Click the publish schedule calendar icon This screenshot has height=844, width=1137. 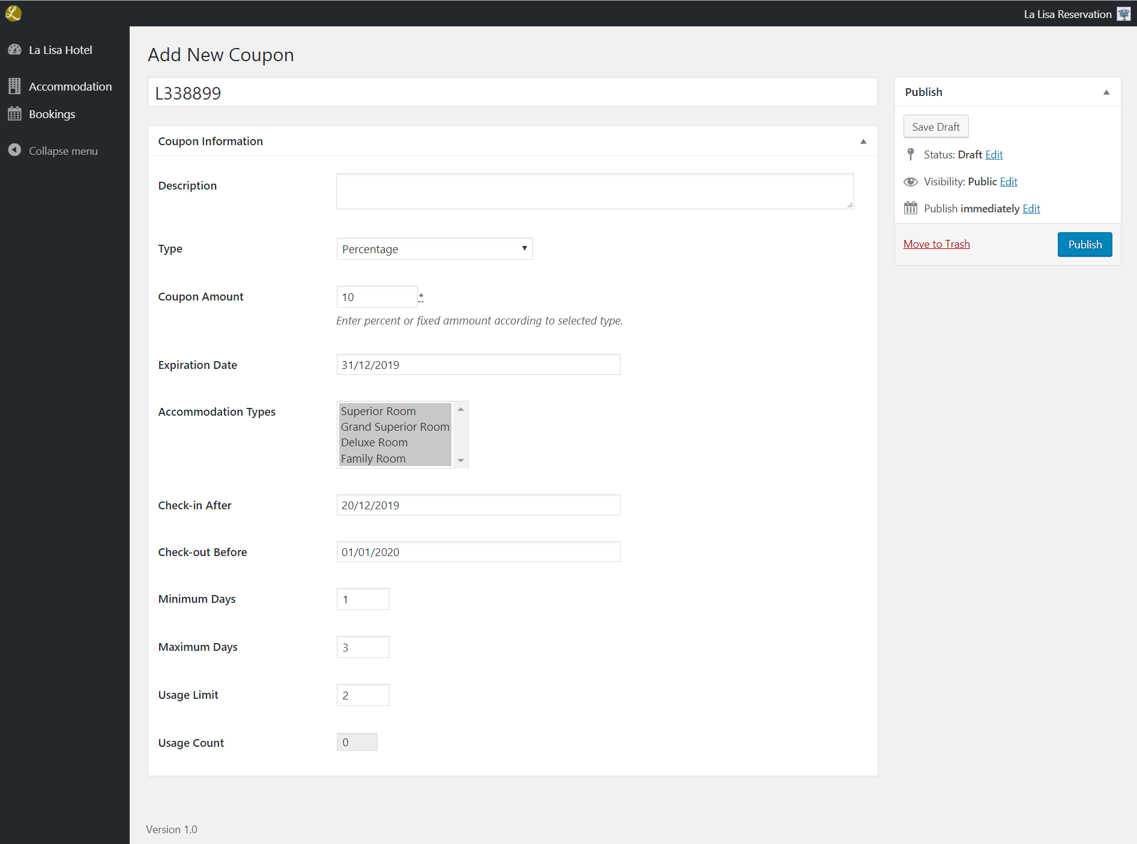pyautogui.click(x=911, y=208)
